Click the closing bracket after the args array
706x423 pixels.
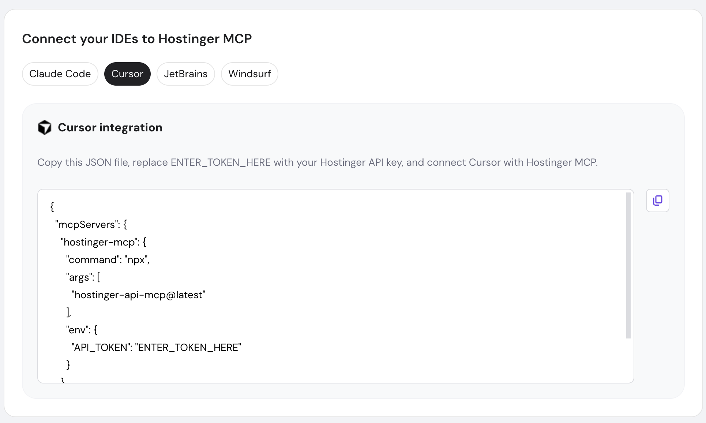pos(68,312)
